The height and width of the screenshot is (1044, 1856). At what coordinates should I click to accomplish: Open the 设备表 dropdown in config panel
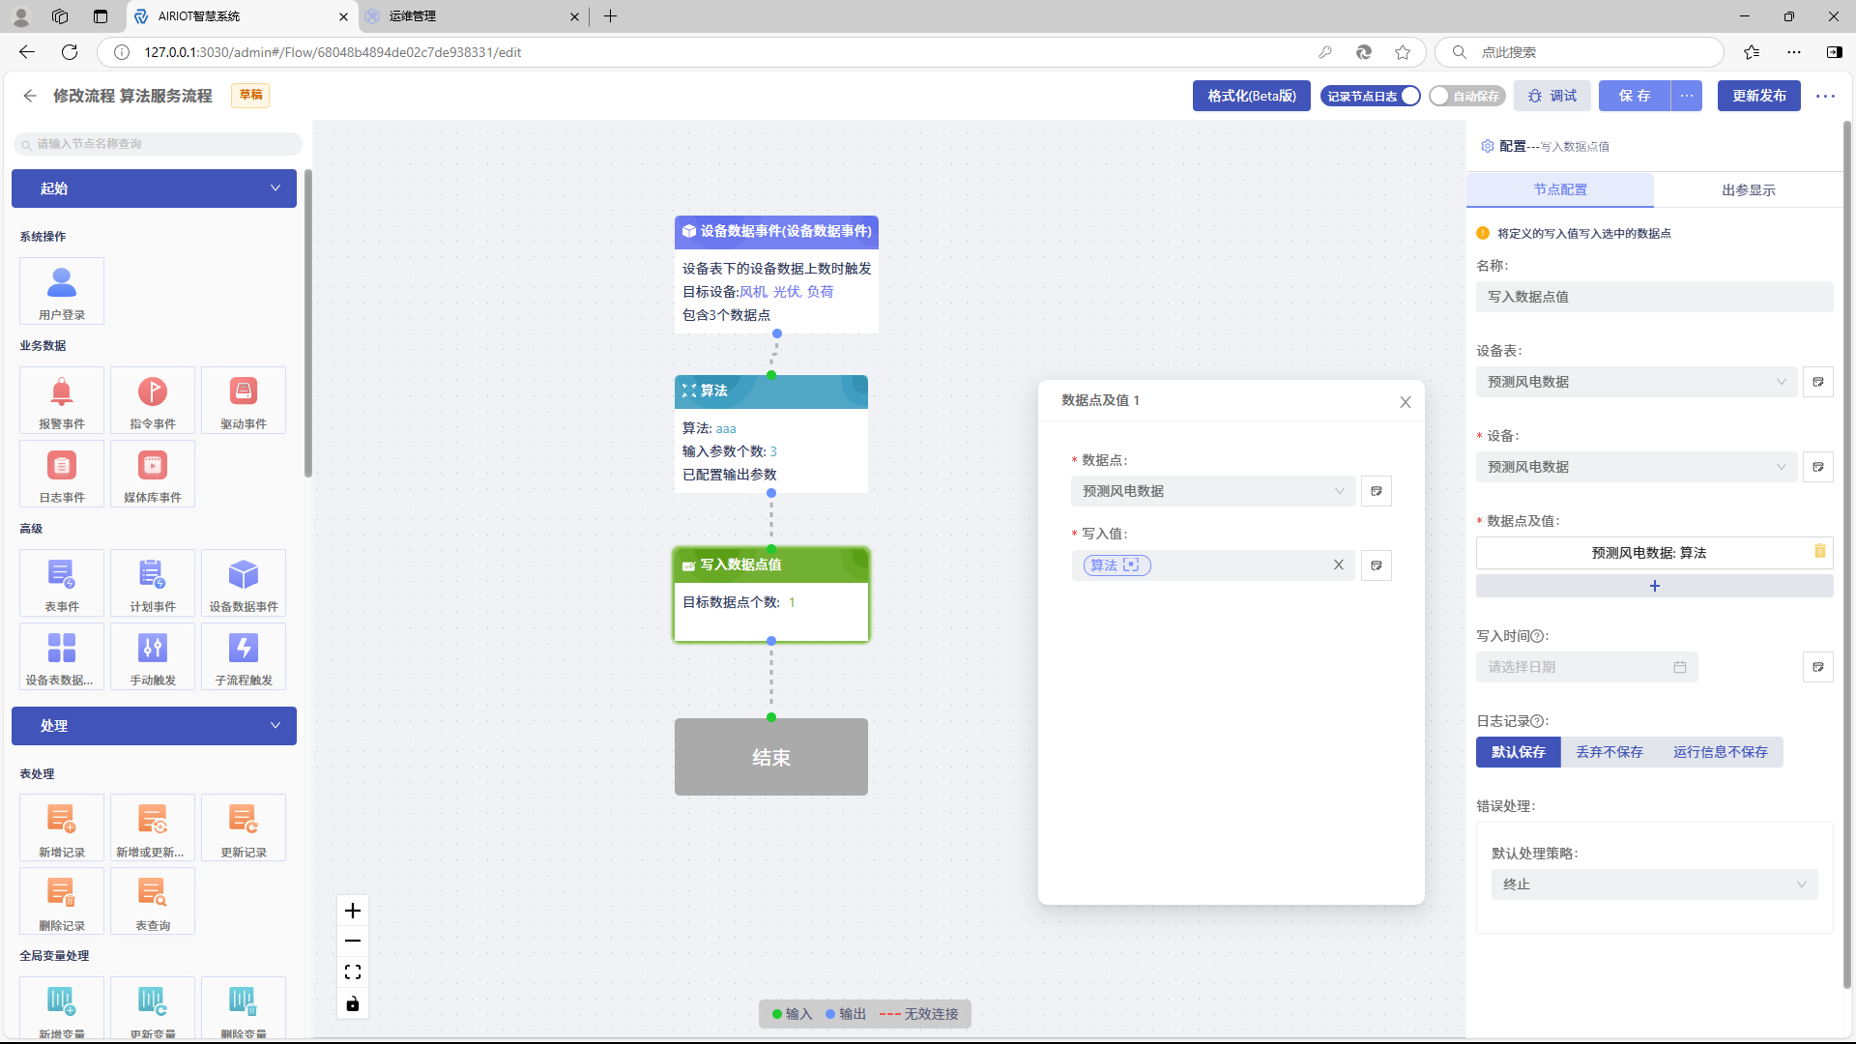coord(1636,382)
